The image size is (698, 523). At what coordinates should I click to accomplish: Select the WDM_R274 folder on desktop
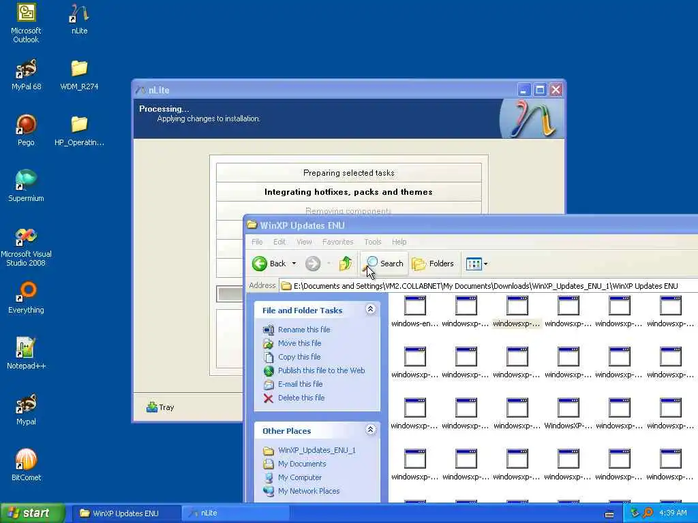coord(79,75)
